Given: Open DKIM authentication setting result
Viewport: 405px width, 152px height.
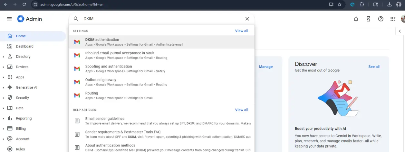Looking at the screenshot, I should click(161, 42).
